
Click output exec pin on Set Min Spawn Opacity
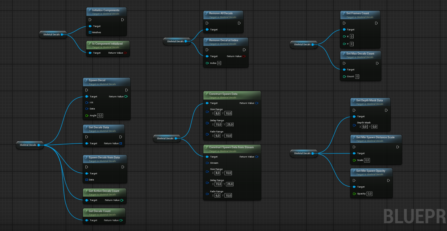[388, 180]
